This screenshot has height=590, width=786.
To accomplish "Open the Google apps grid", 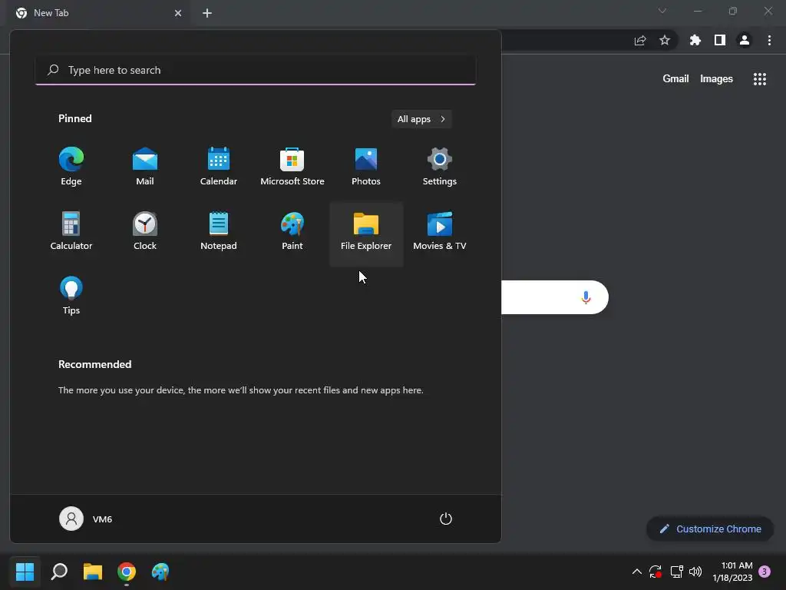I will [760, 79].
